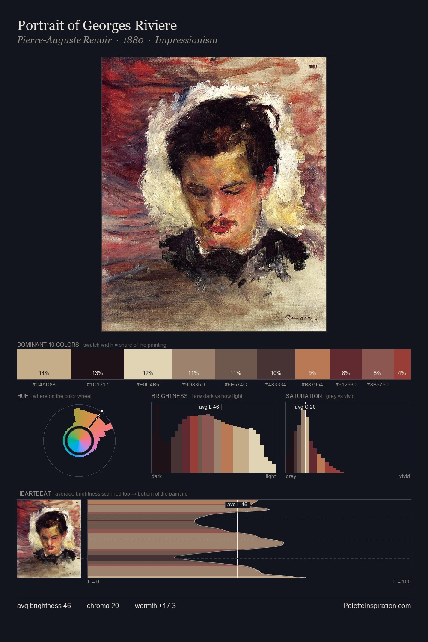Click the 'L = 0' axis label
This screenshot has width=428, height=642.
click(93, 581)
